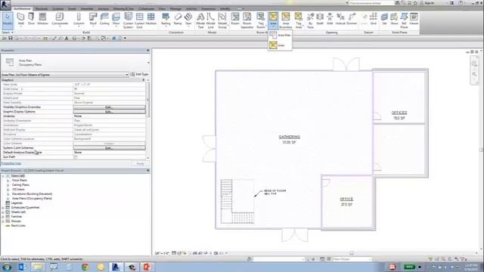484x272 pixels.
Task: Click the Sign In button
Action: coord(427,3)
